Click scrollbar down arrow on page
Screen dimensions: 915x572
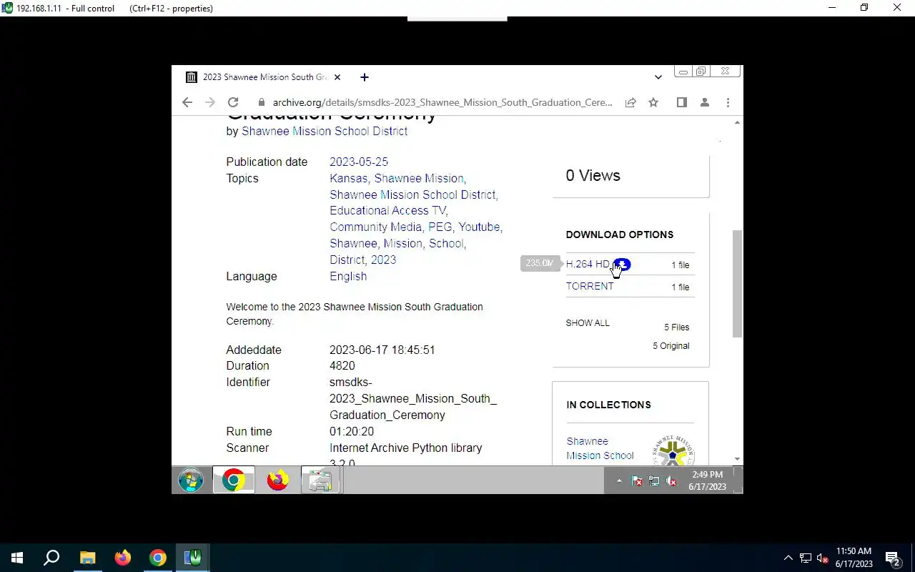[737, 460]
